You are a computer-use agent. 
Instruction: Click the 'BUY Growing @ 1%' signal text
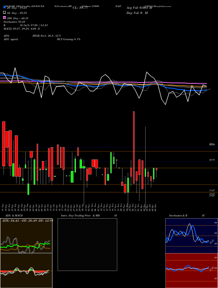(x=68, y=39)
